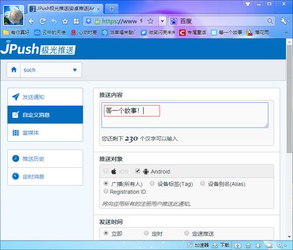Close the JPush browser tab

[x=99, y=9]
